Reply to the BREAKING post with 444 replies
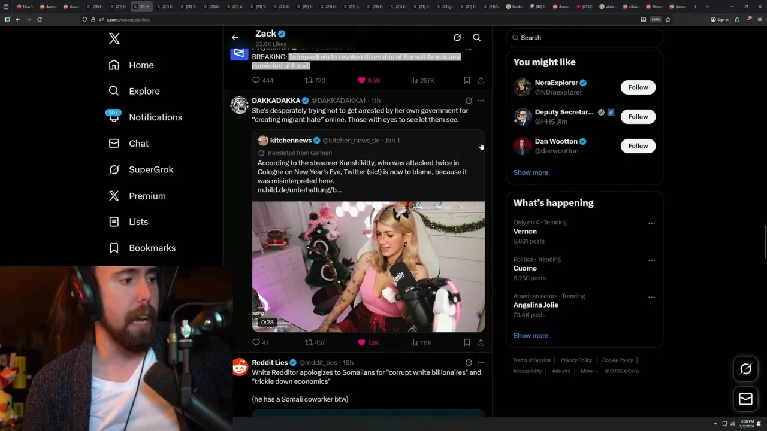Viewport: 767px width, 431px height. [x=262, y=80]
